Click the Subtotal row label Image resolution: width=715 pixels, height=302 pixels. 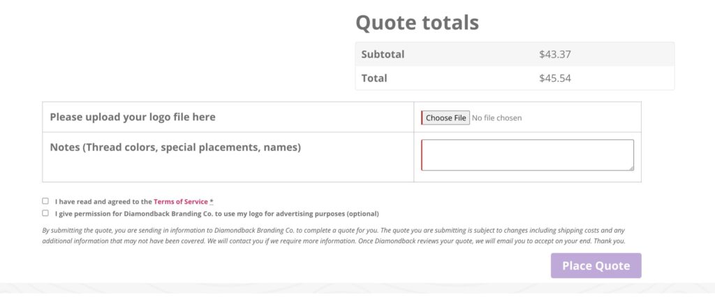383,55
